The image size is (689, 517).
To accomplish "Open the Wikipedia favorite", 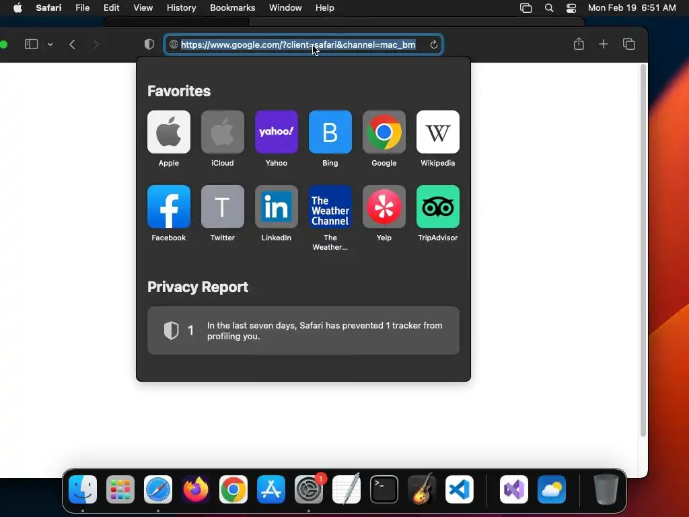I will 437,132.
